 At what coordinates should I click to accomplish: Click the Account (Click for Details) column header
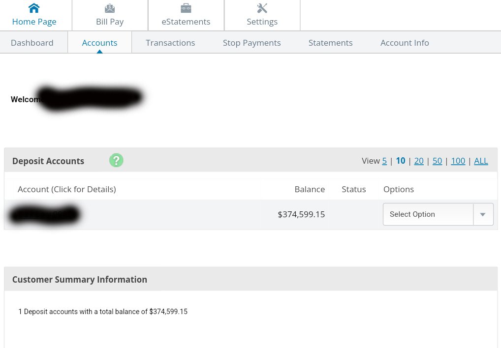[67, 189]
